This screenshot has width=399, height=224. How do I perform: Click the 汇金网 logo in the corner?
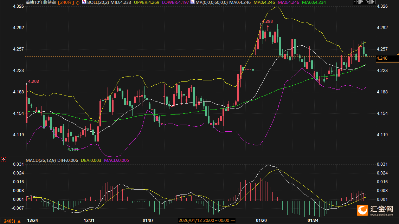tap(376, 210)
